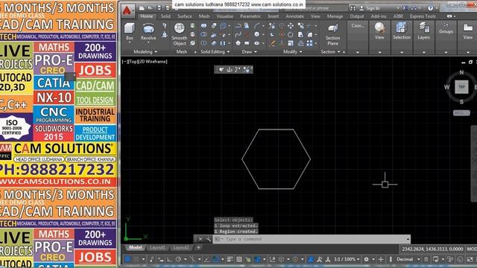The height and width of the screenshot is (268, 477).
Task: Open the Visualize ribbon tab
Action: [224, 16]
